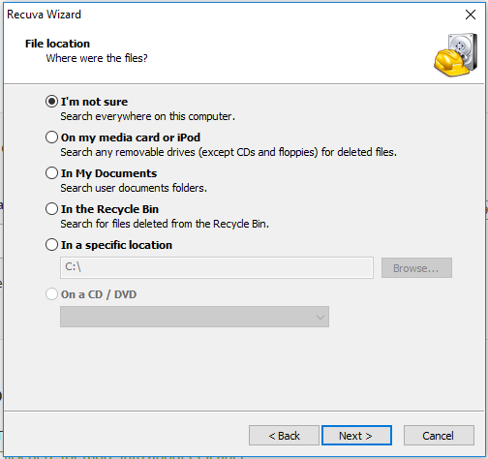Select the "On a CD / DVD" radio button
488x459 pixels.
51,294
